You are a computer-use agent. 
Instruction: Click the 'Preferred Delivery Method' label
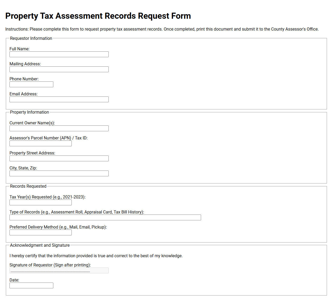pos(58,227)
